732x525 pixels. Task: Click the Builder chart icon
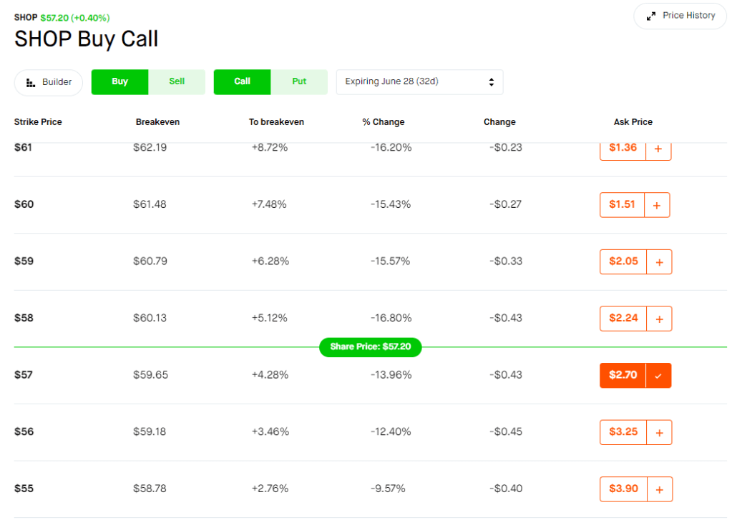click(x=31, y=83)
